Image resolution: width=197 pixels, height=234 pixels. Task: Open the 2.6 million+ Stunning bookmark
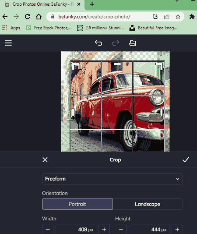tap(100, 28)
